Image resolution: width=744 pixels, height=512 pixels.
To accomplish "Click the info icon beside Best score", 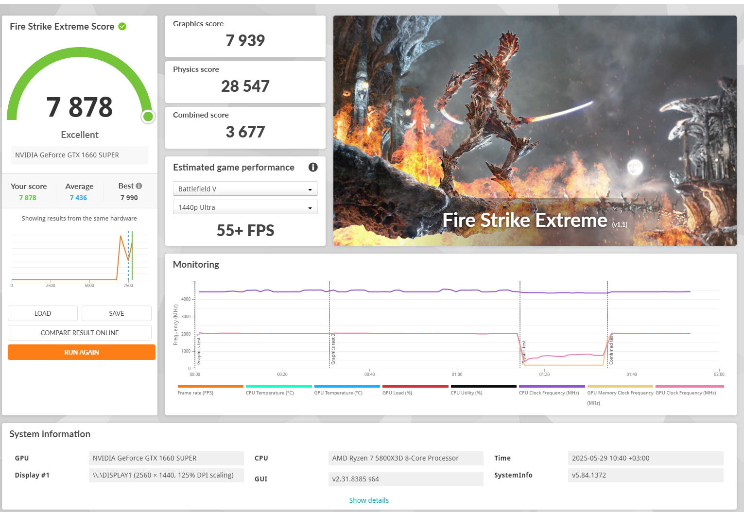I will tap(139, 186).
